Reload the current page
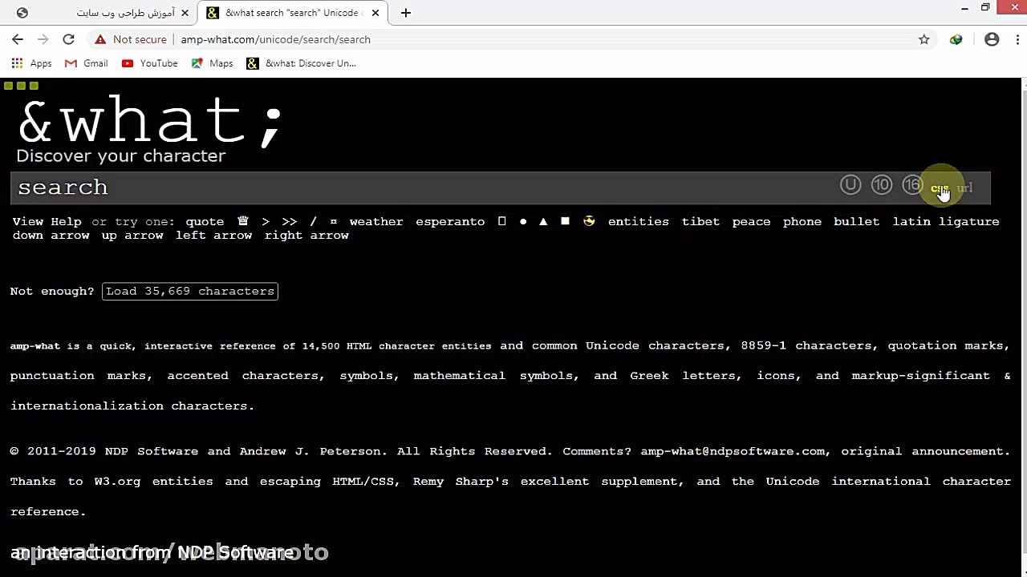The image size is (1027, 577). tap(69, 39)
